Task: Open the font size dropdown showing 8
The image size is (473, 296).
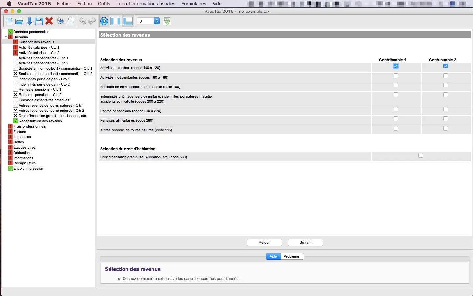Action: (x=148, y=21)
